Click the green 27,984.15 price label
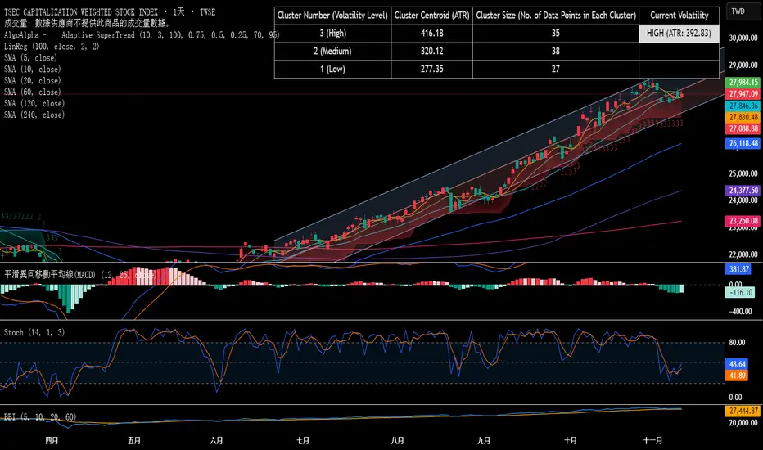The width and height of the screenshot is (763, 450). [741, 83]
